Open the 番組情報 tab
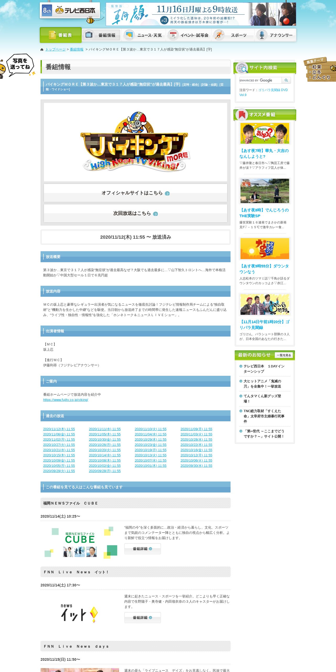The width and height of the screenshot is (336, 672). [x=102, y=35]
